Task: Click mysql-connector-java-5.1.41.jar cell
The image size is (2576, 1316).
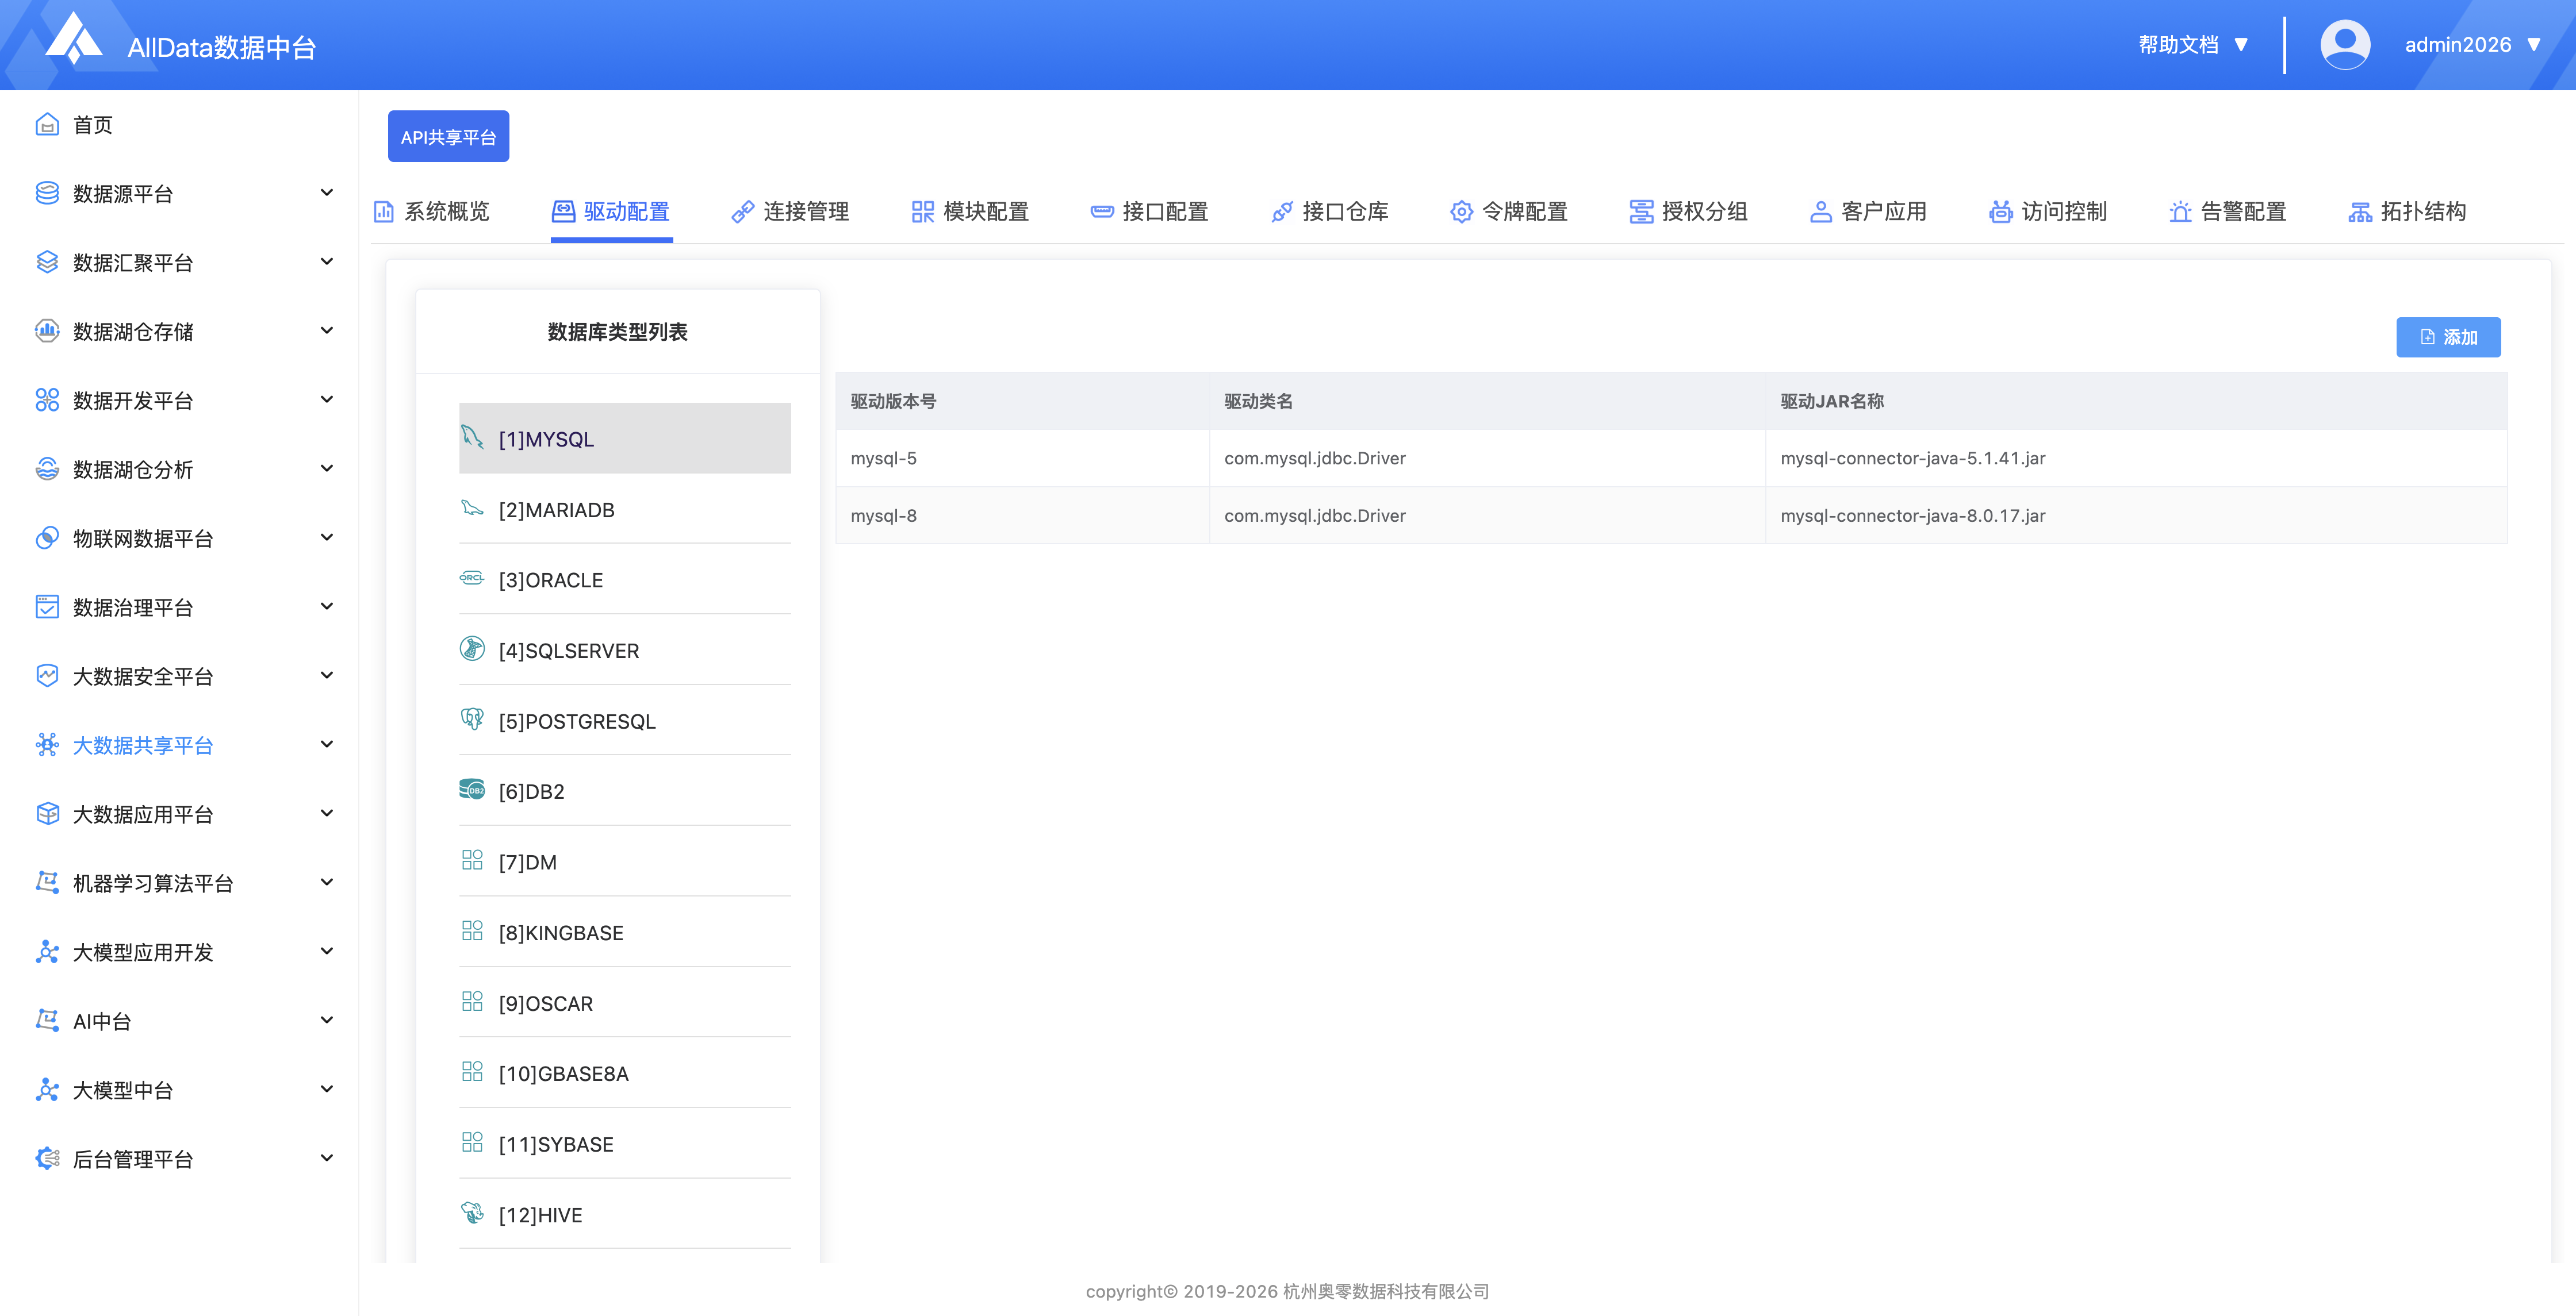Action: [x=2136, y=457]
